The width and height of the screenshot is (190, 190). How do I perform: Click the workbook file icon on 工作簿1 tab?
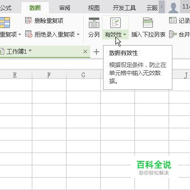click(2, 52)
